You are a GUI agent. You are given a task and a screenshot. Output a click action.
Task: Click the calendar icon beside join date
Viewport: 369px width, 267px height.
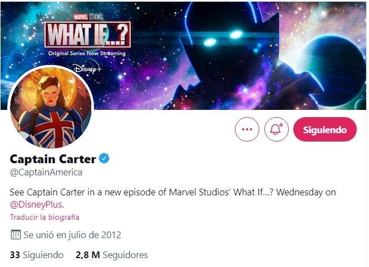pyautogui.click(x=16, y=235)
